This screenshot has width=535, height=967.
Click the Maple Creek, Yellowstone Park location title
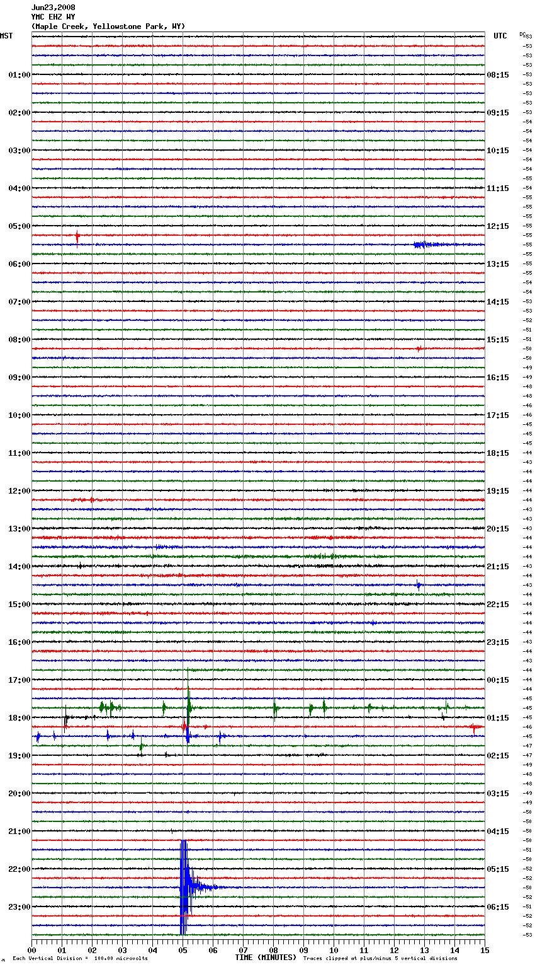[108, 26]
